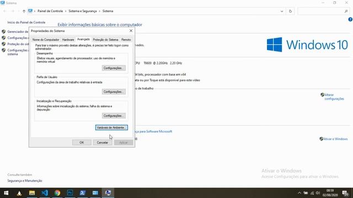Select the active Sistema taskbar icon

tap(108, 193)
